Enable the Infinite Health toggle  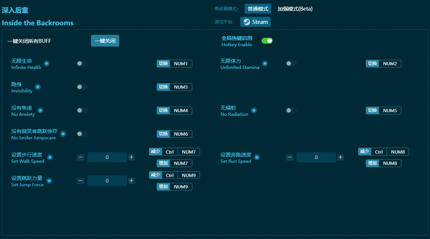(x=82, y=63)
